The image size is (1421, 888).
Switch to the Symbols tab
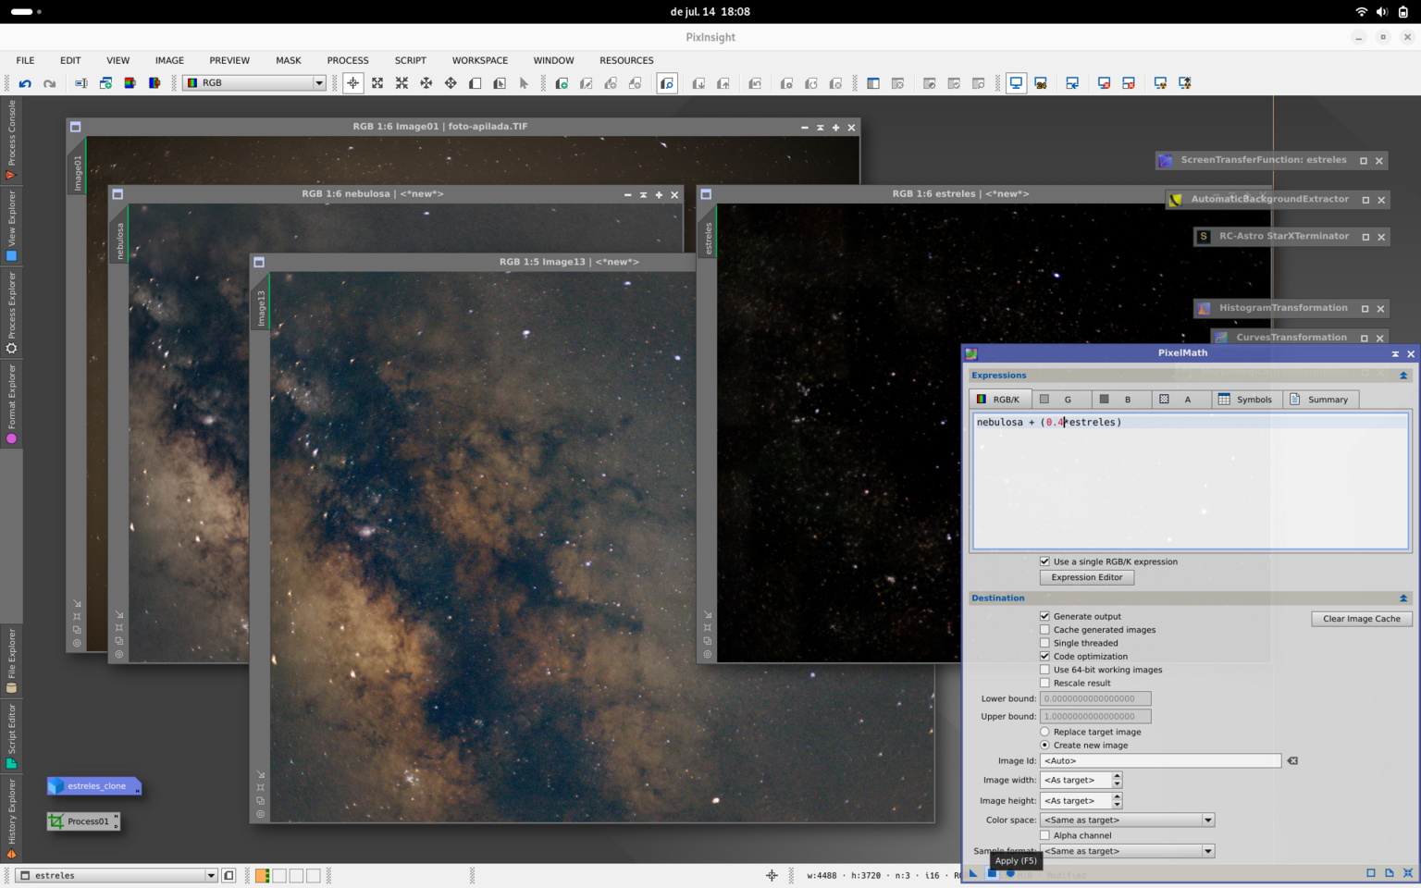[x=1245, y=400]
